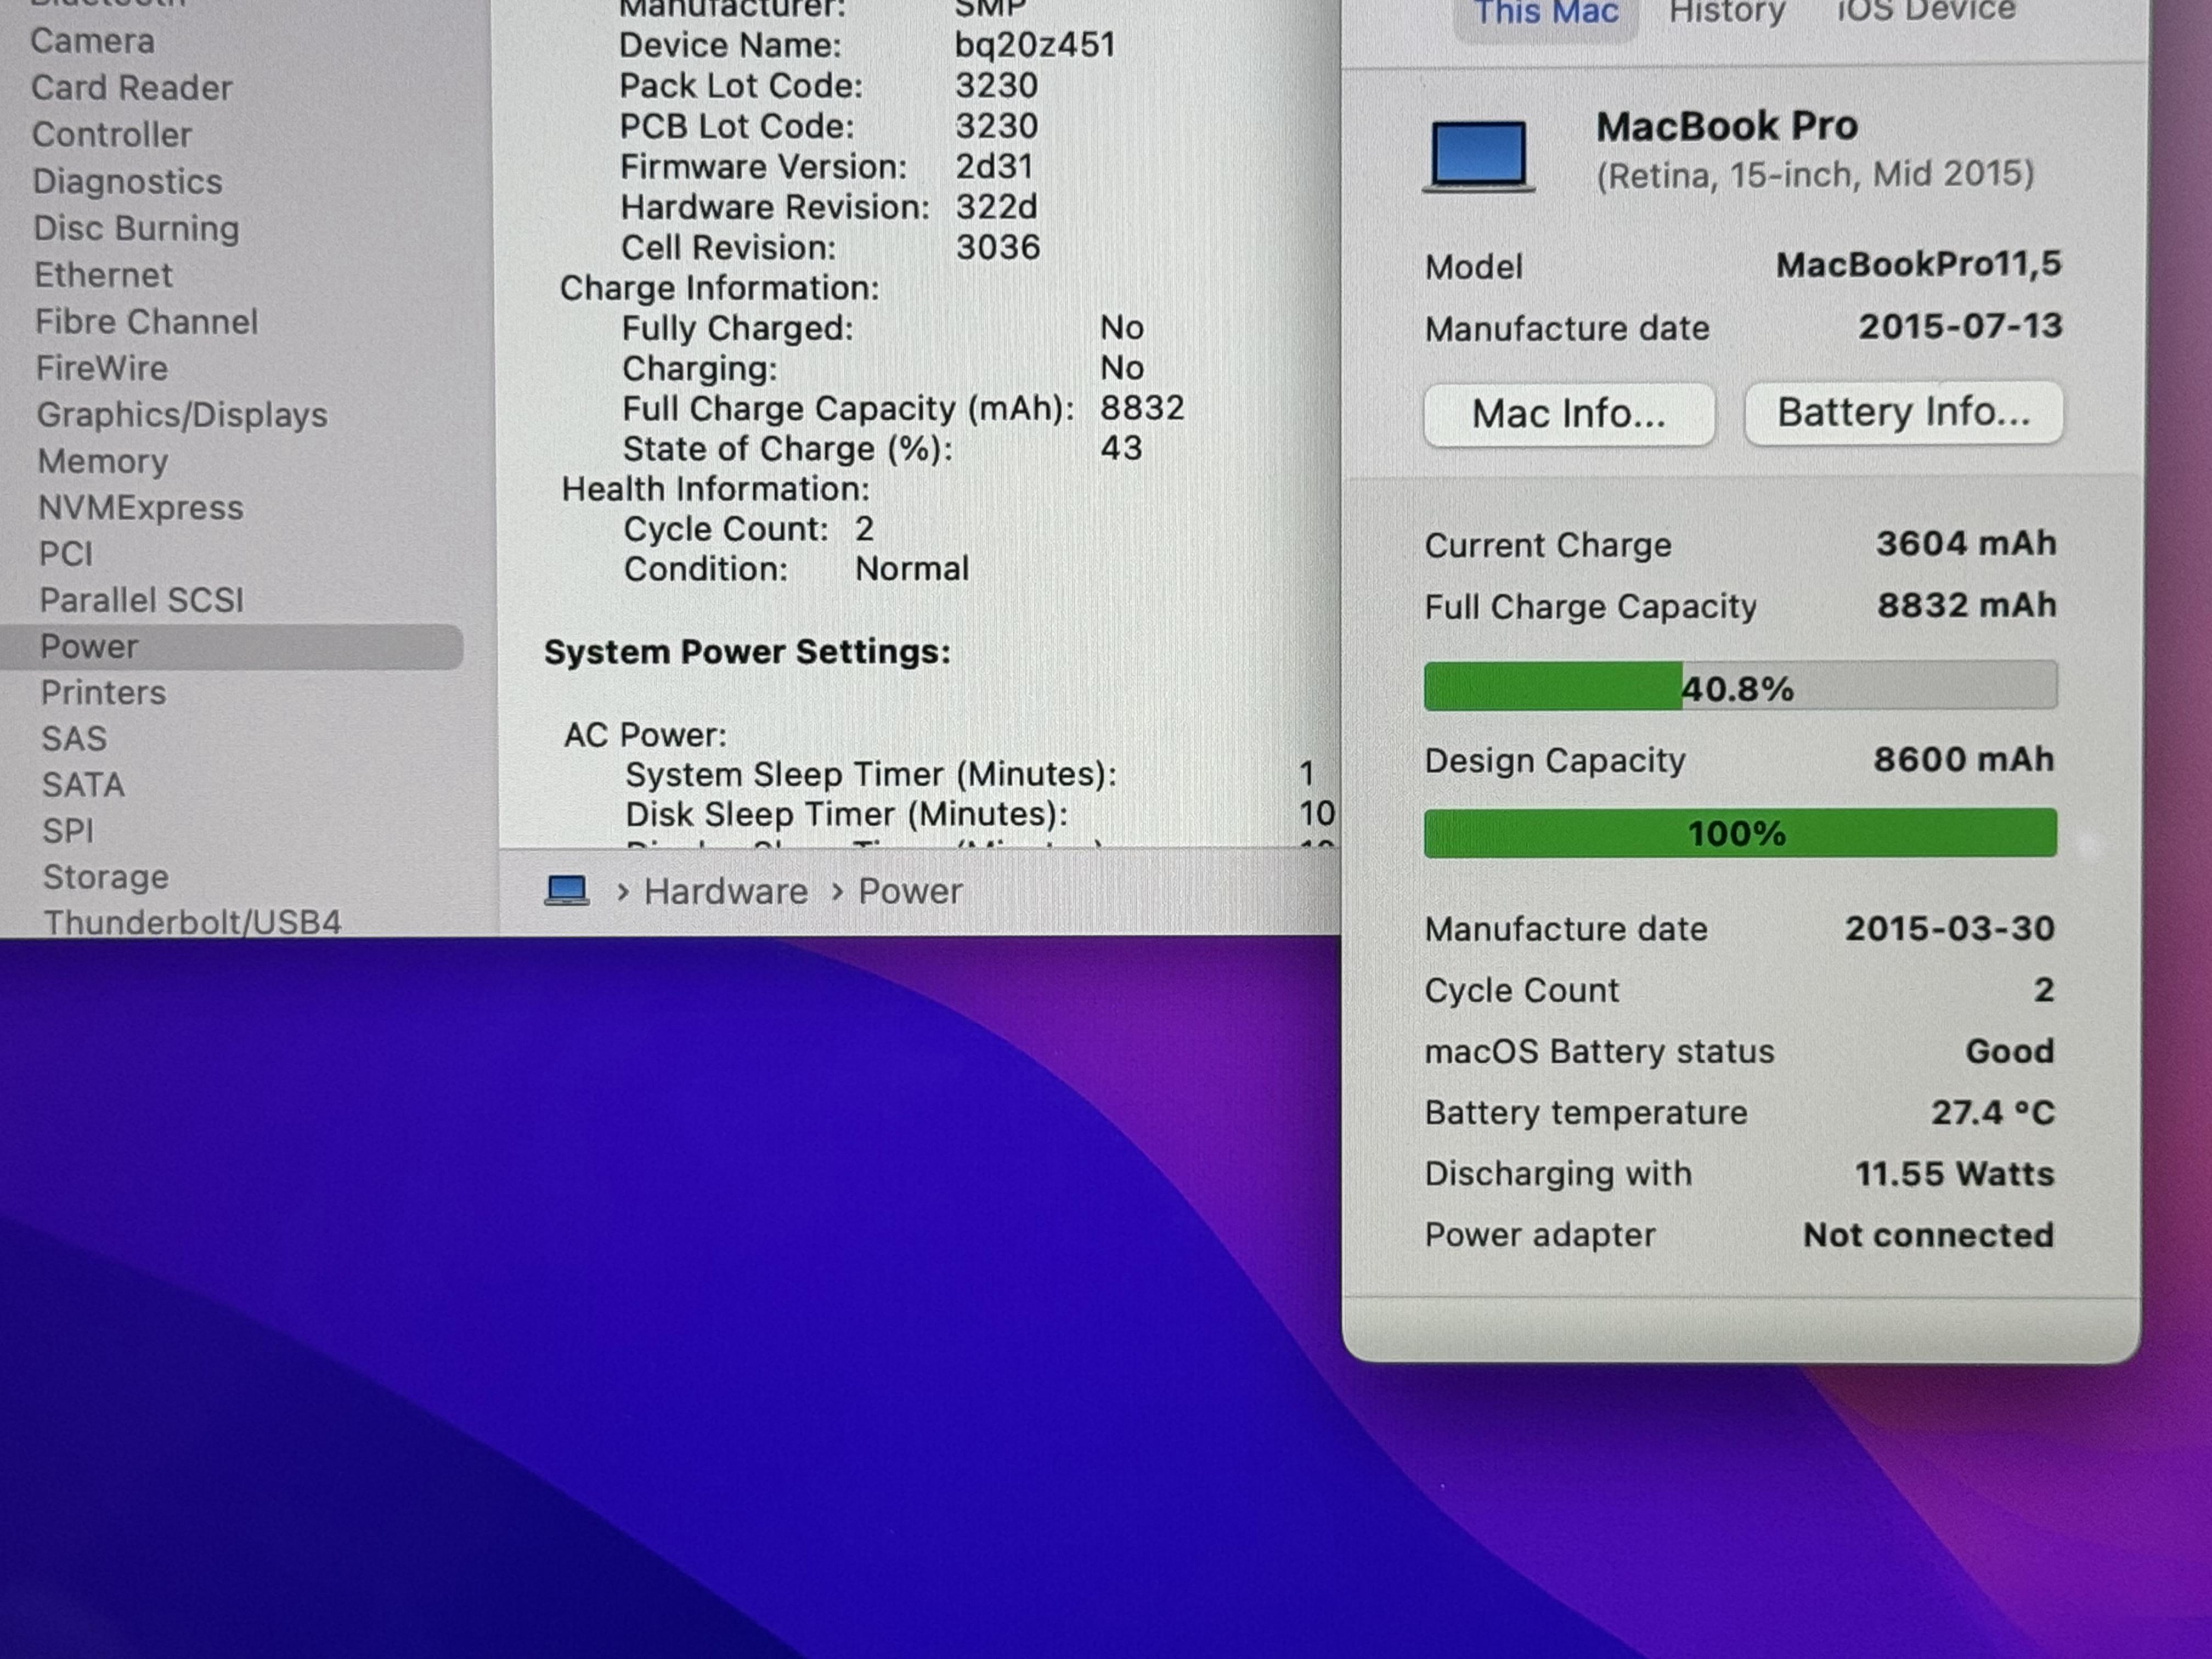Viewport: 2212px width, 1659px height.
Task: Select Memory in the sidebar
Action: 102,461
